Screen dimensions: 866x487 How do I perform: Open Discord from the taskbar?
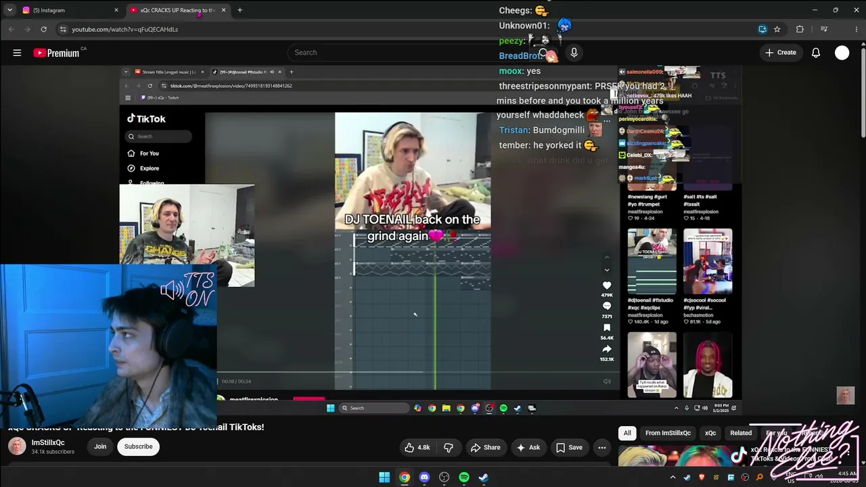tap(424, 477)
